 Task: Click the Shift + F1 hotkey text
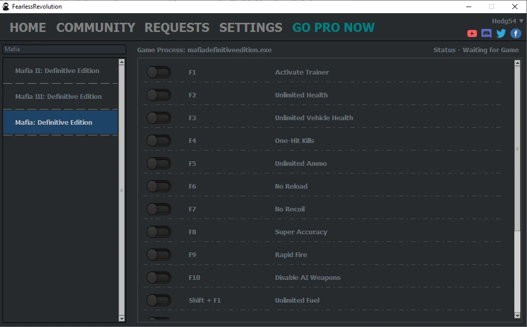click(x=205, y=301)
